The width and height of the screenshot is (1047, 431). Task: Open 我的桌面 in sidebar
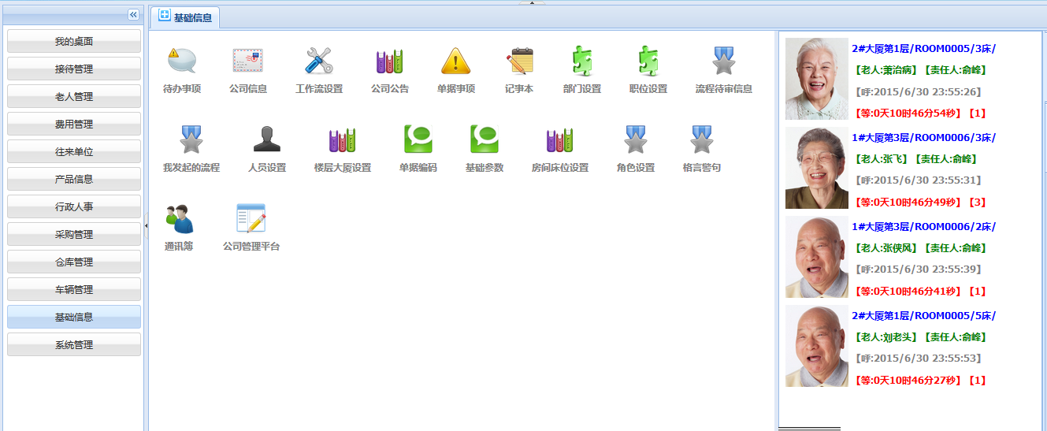74,41
